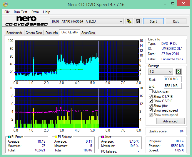Toggle the Show jitter checkbox
This screenshot has width=192, height=157.
tap(151, 106)
